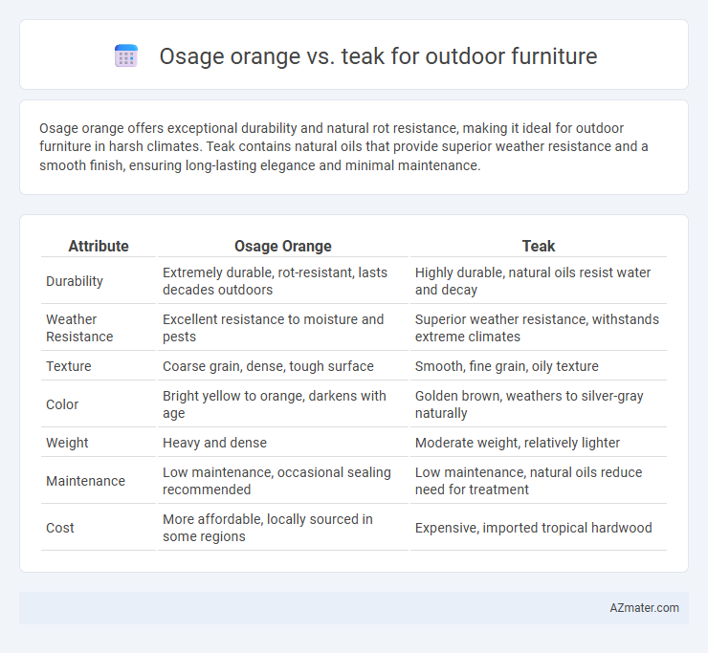The height and width of the screenshot is (653, 708).
Task: Click the 'Maintenance' row label
Action: pos(86,481)
